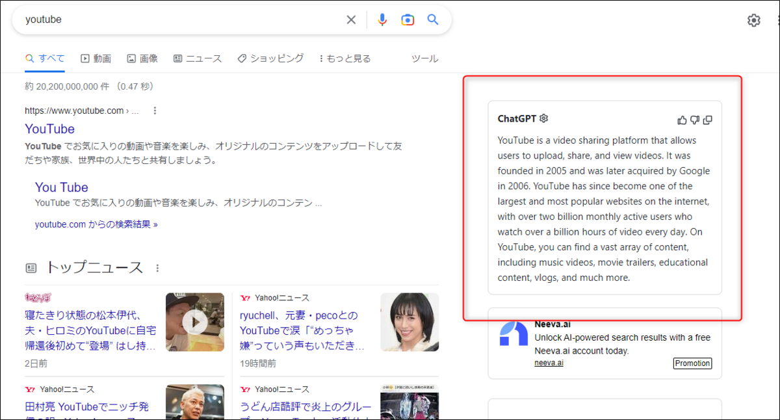Click the トップニュース heading
The height and width of the screenshot is (420, 780).
tap(94, 267)
